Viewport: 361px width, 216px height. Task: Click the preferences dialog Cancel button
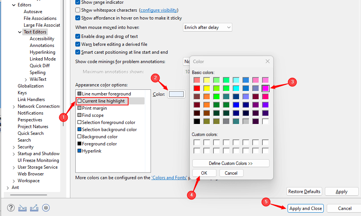[344, 208]
